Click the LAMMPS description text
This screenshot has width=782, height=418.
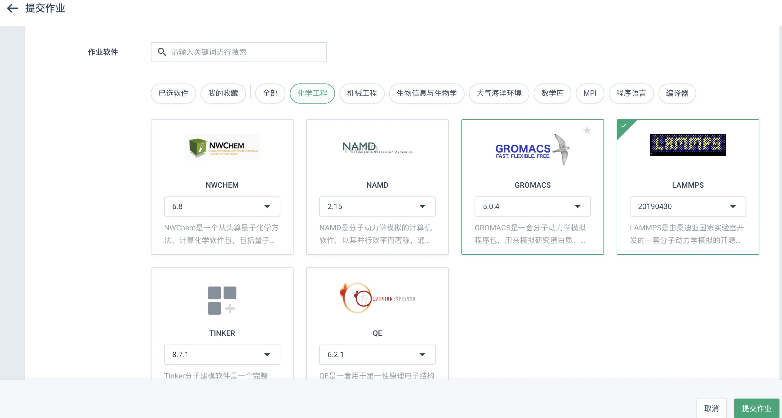[x=687, y=234]
